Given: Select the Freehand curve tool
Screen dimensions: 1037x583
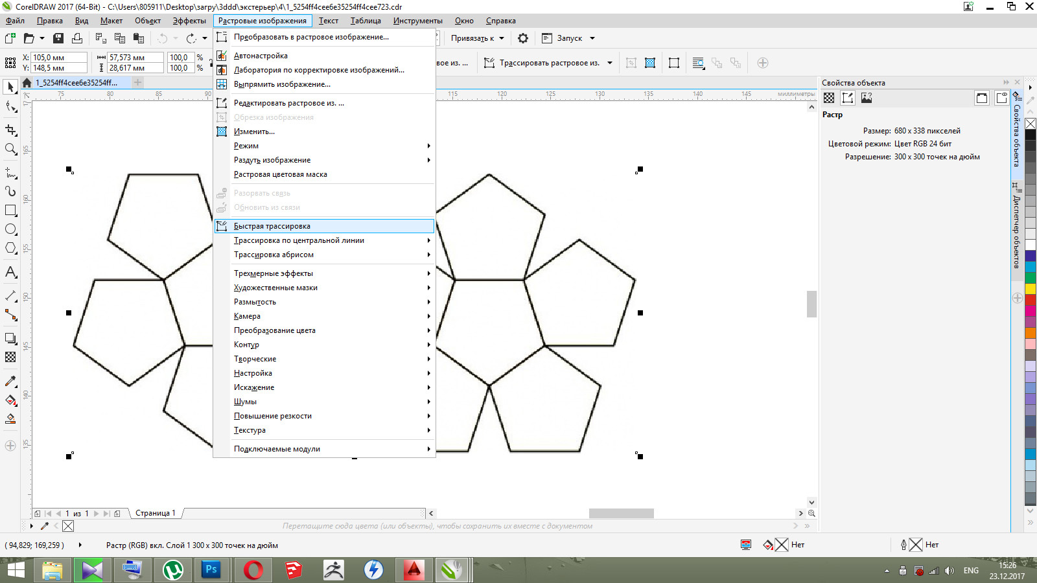Looking at the screenshot, I should tap(10, 172).
